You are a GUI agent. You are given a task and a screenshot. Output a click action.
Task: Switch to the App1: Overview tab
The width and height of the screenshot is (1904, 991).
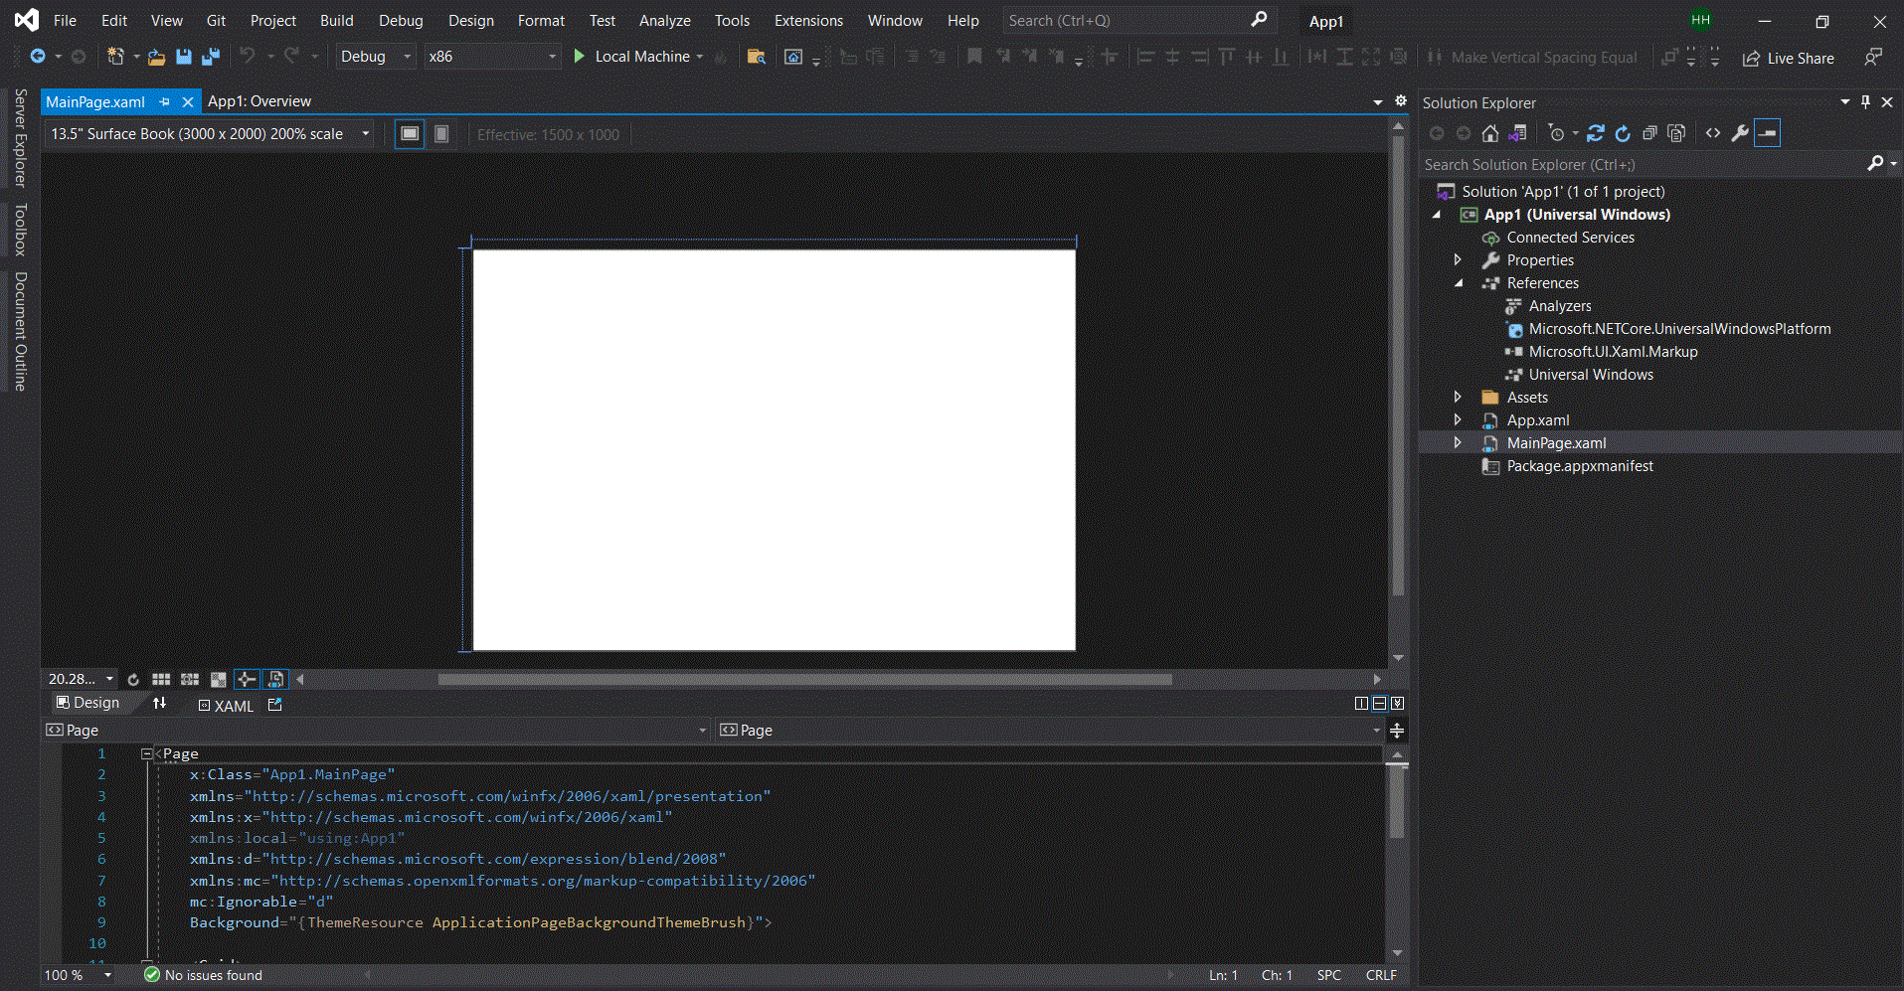pos(260,100)
